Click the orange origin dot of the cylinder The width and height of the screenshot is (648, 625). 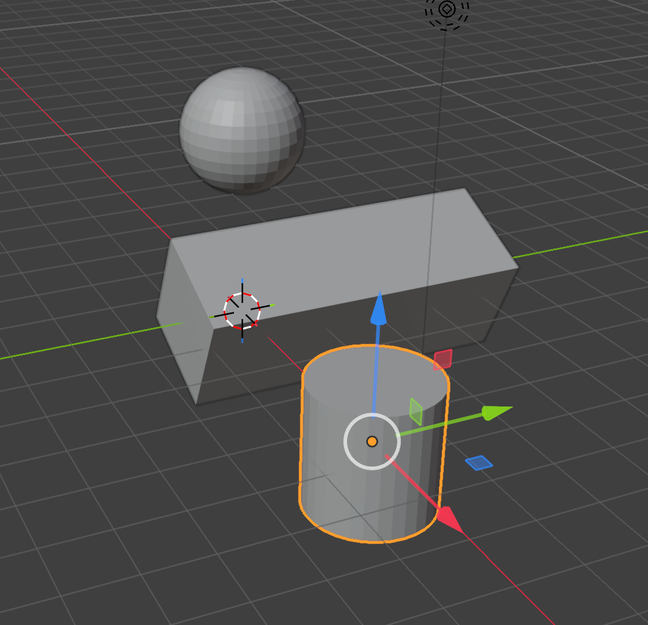(x=372, y=441)
